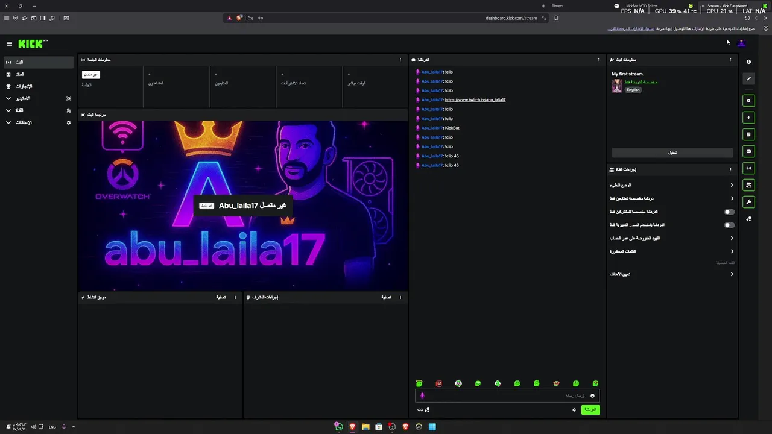The height and width of the screenshot is (434, 772).
Task: Click the Windows Start button on taskbar
Action: (432, 427)
